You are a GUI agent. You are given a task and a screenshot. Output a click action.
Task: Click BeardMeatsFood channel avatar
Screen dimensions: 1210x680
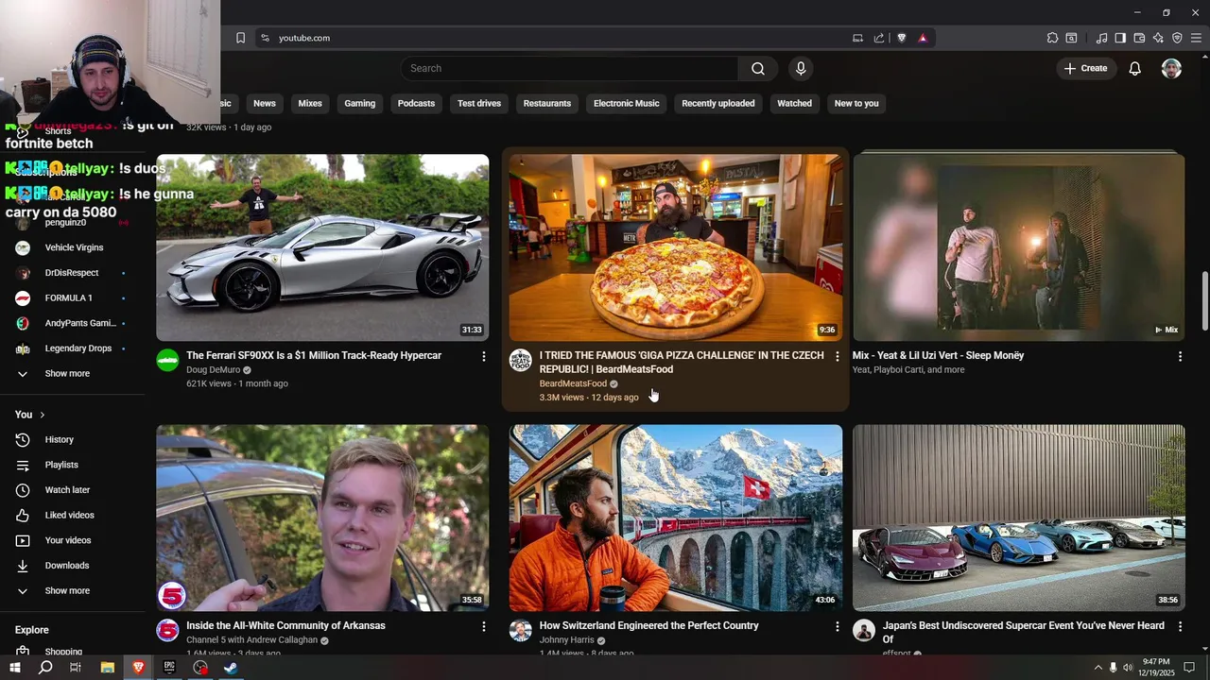pos(521,360)
